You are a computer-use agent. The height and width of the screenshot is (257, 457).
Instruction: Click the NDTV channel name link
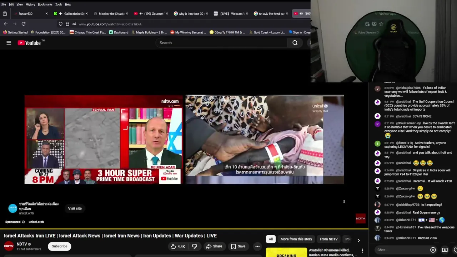(x=22, y=244)
